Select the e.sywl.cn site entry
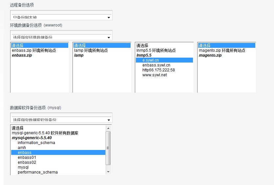The width and height of the screenshot is (274, 185). (151, 60)
